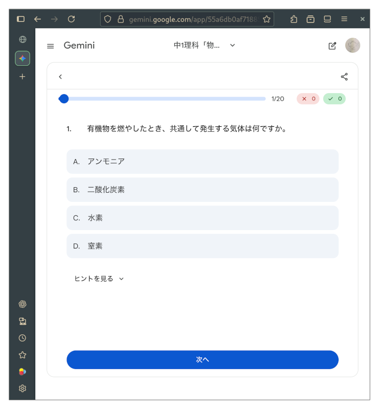Open the bookmarks star in the left sidebar
This screenshot has height=409, width=379.
click(23, 355)
